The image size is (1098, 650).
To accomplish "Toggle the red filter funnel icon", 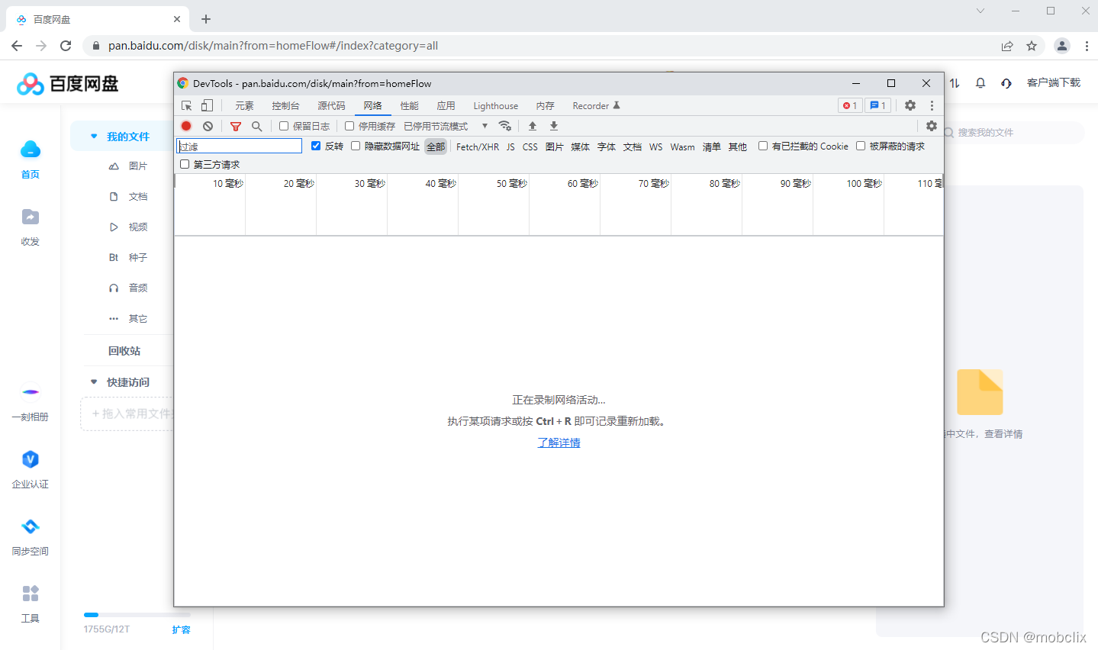I will coord(236,126).
